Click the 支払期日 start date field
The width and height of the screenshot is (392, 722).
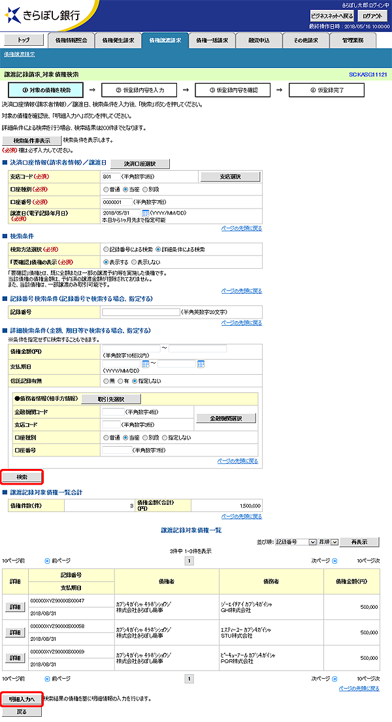(121, 364)
